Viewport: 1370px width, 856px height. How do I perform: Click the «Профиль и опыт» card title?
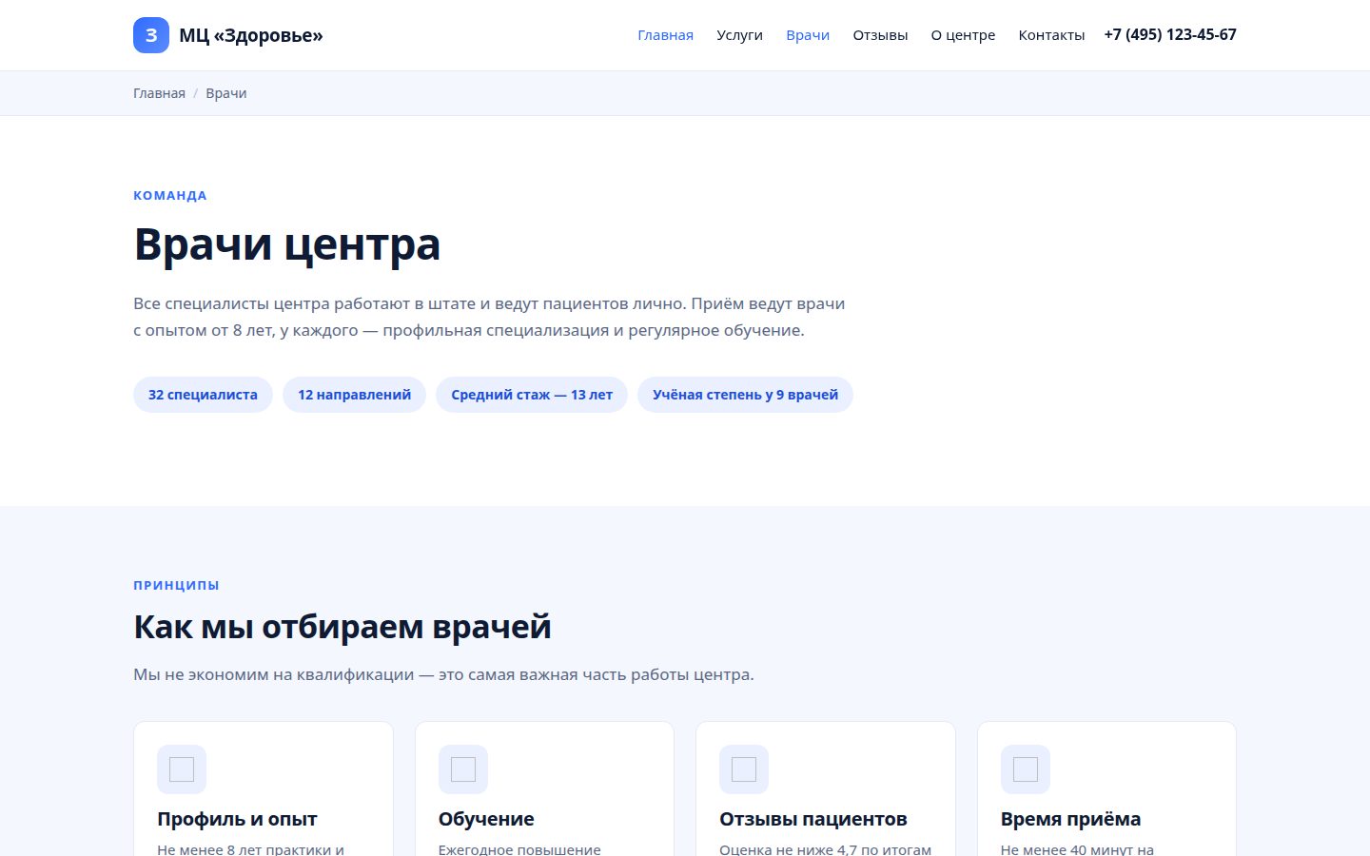coord(237,819)
